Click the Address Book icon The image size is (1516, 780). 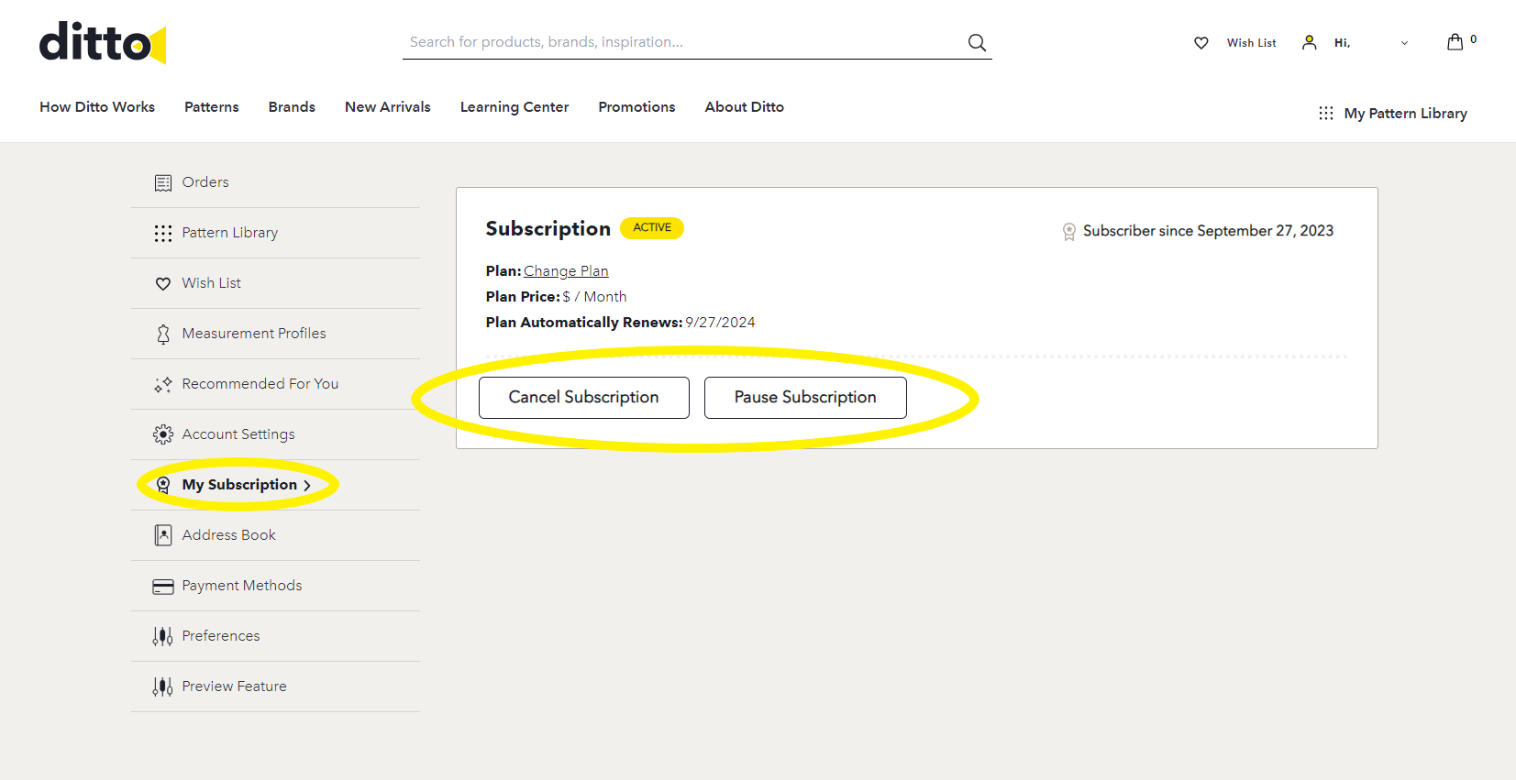[163, 535]
